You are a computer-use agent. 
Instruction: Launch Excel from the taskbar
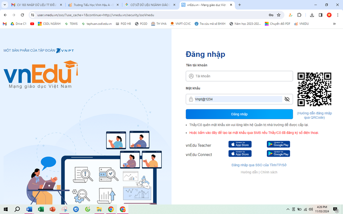[x=41, y=209]
